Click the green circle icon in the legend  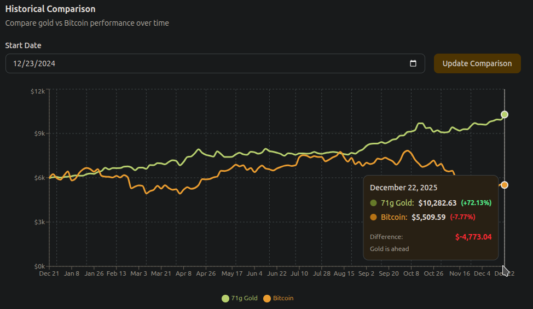225,298
